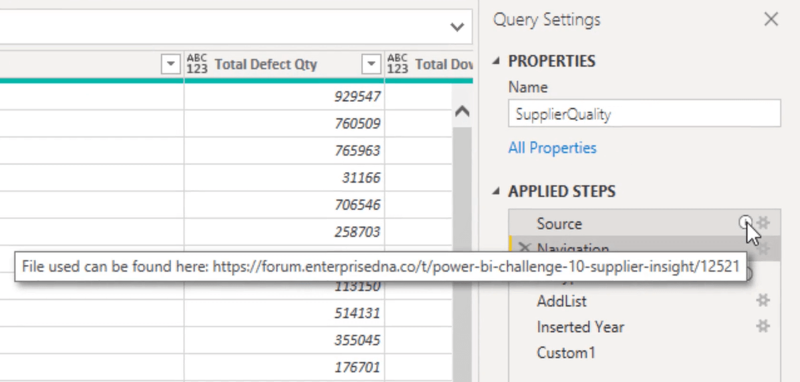Open filter dropdown left of Total Defect Qty
800x382 pixels.
click(x=172, y=64)
